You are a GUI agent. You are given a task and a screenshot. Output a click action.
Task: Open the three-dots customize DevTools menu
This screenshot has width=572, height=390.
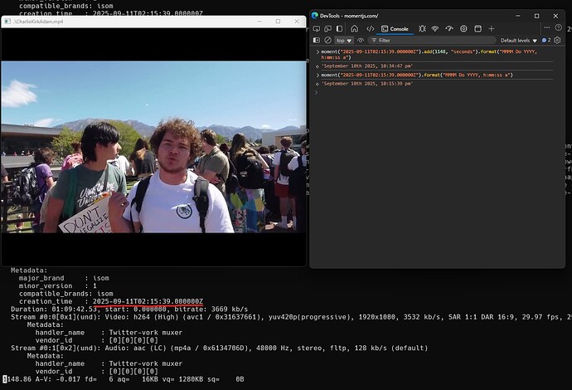coord(546,27)
